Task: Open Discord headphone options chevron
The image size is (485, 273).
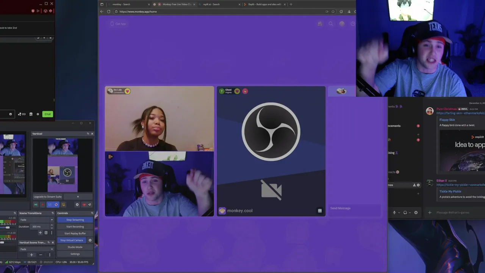Action: click(x=410, y=212)
